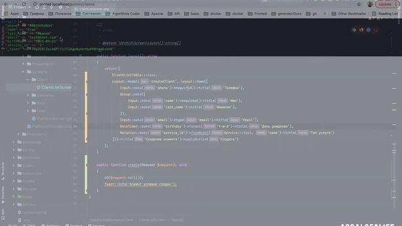Open the Apache bookmarks folder
This screenshot has height=226, width=402.
[154, 14]
